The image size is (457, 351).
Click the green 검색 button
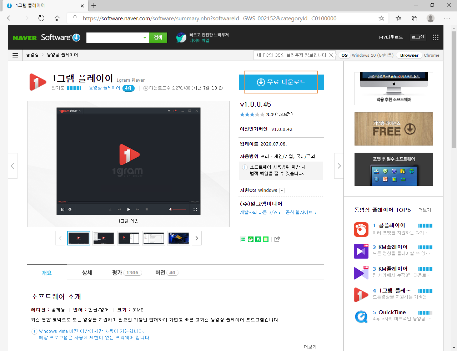[158, 37]
